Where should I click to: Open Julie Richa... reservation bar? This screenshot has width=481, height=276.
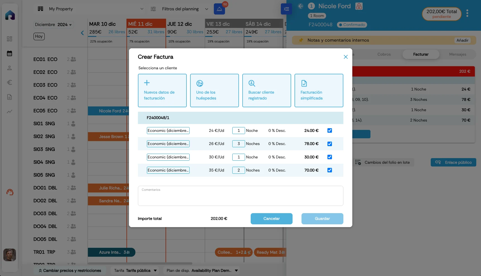point(108,188)
